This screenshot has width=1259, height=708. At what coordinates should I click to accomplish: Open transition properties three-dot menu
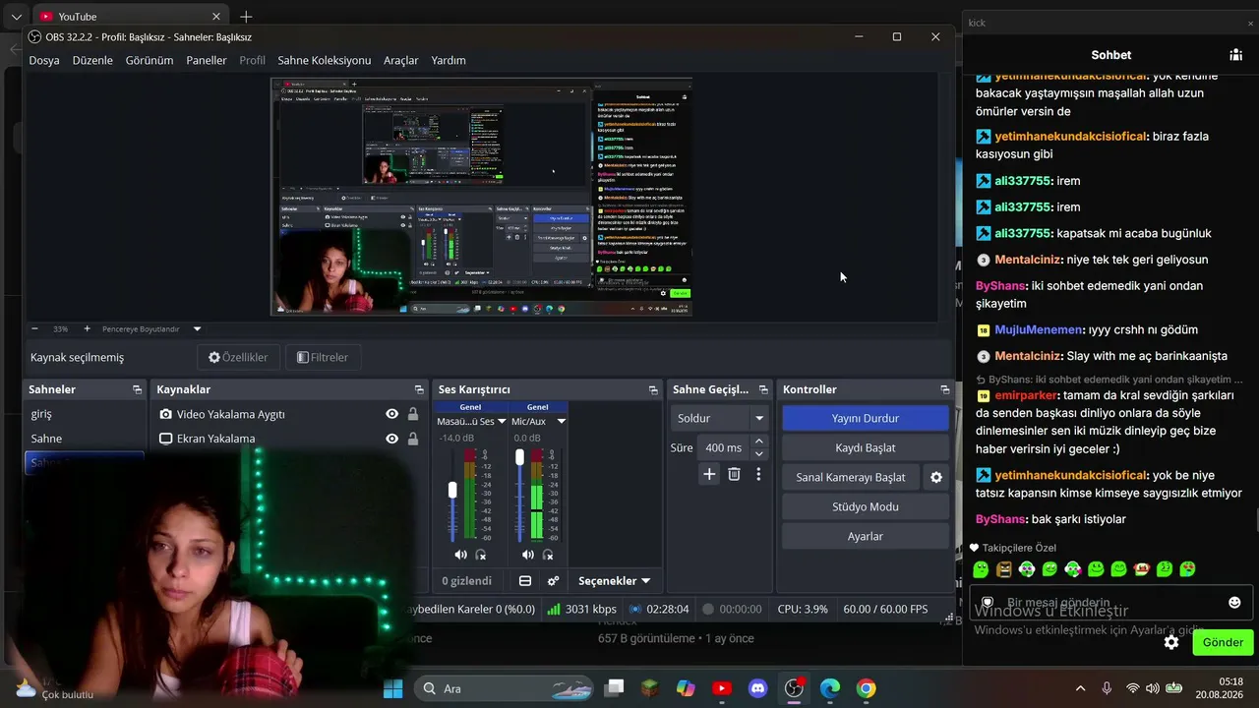click(758, 474)
